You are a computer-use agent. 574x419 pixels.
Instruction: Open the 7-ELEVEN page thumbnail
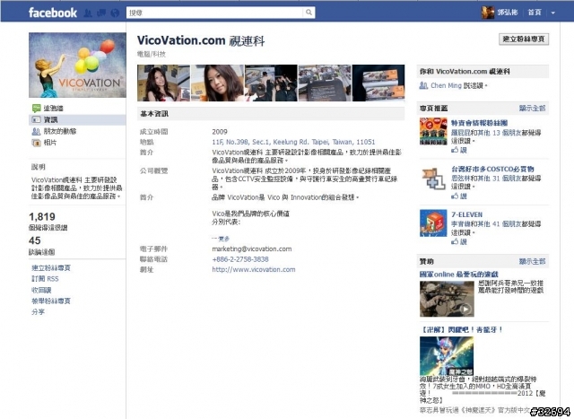click(433, 223)
